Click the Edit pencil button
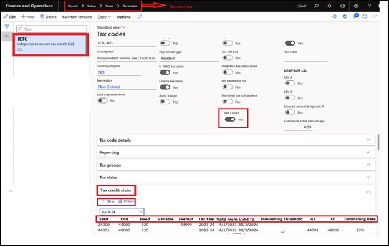The height and width of the screenshot is (247, 389). [9, 17]
